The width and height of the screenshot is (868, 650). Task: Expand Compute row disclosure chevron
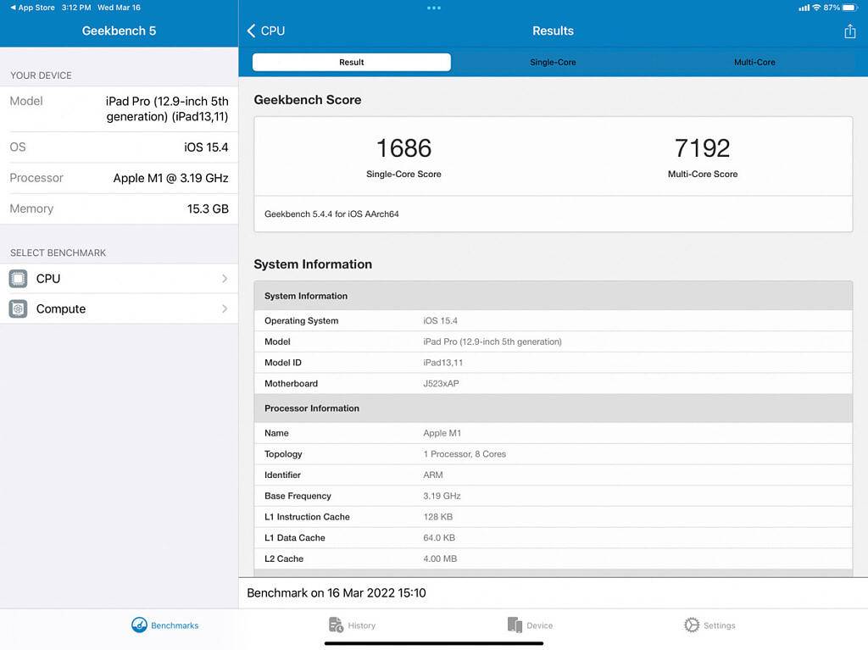point(224,308)
